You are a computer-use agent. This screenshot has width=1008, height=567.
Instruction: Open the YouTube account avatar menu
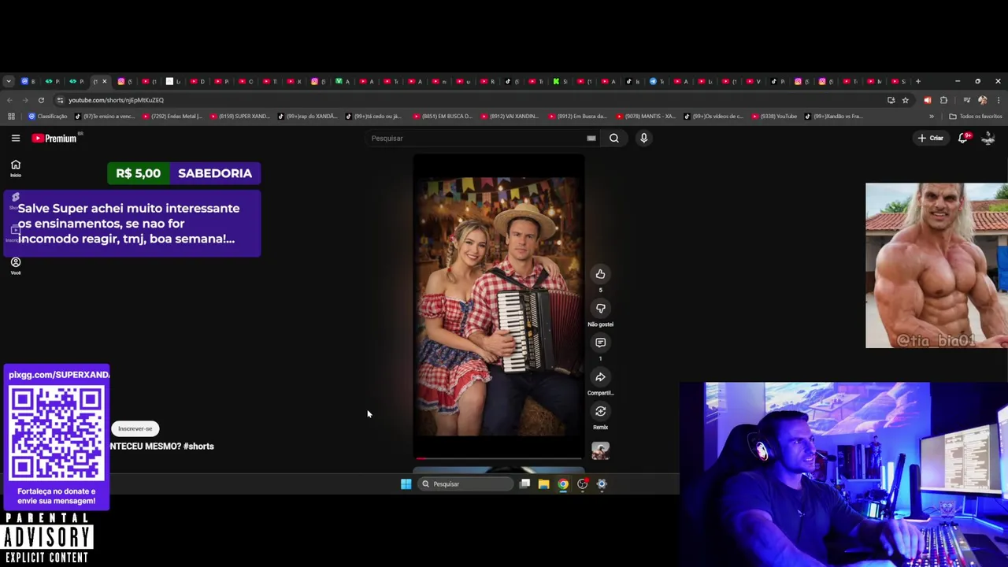[988, 138]
